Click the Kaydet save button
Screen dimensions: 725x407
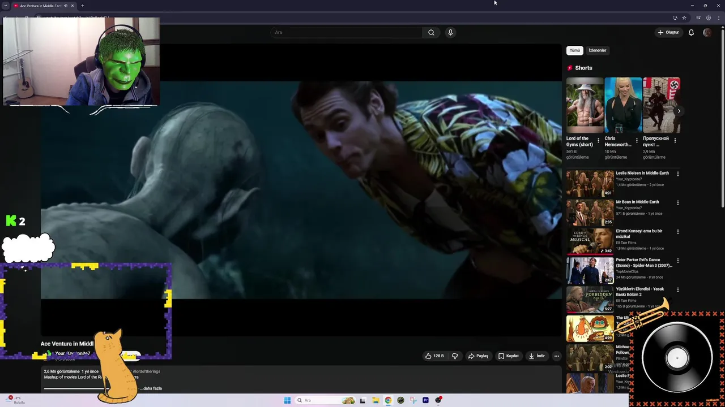pos(509,356)
